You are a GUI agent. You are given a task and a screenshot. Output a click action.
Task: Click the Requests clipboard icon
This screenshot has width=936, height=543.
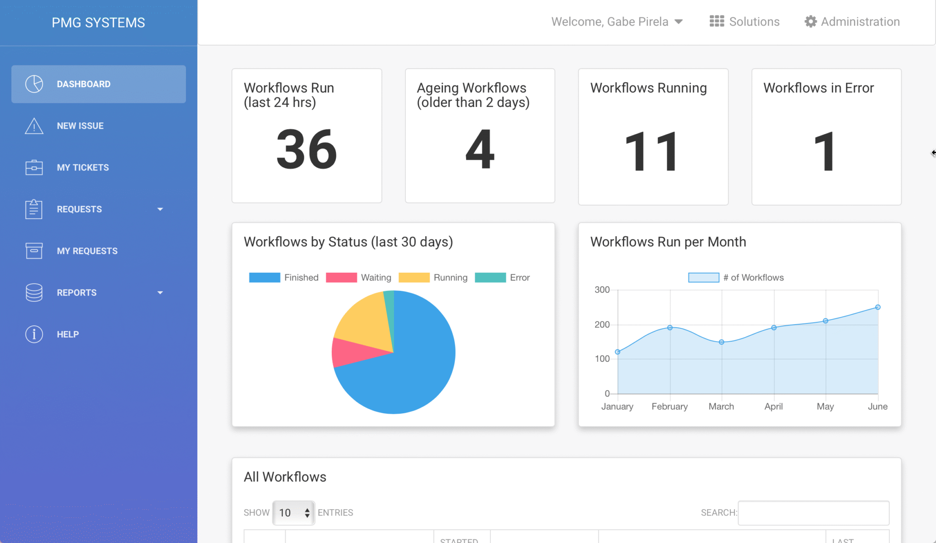(x=33, y=209)
